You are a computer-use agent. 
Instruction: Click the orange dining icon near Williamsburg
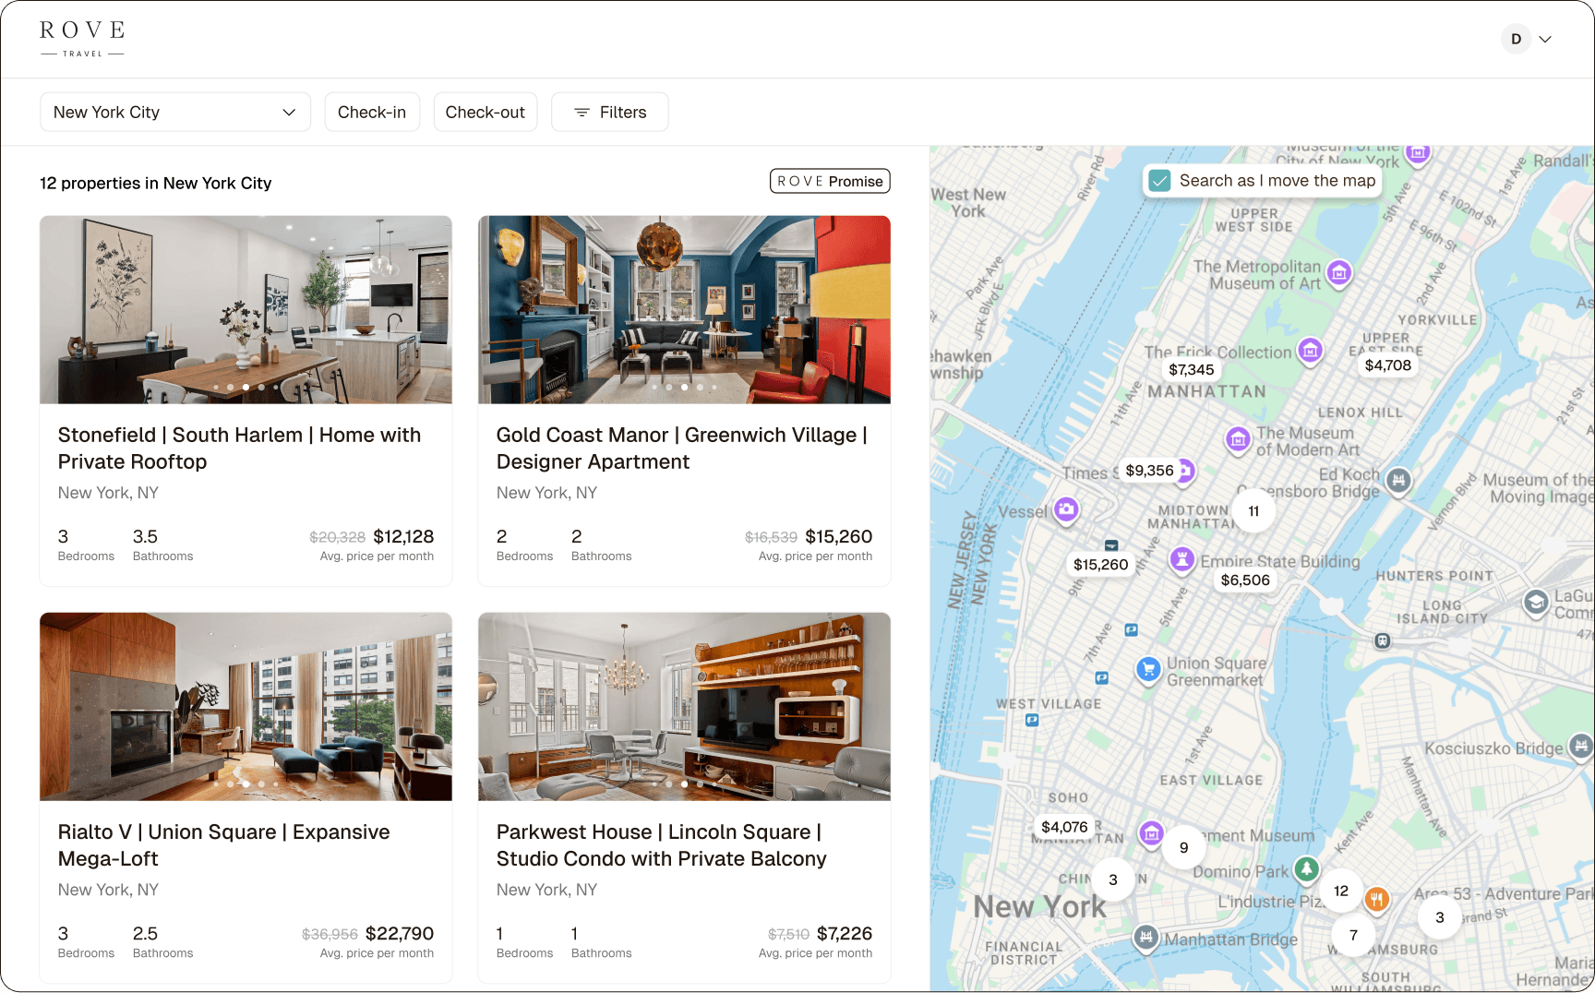[1376, 899]
